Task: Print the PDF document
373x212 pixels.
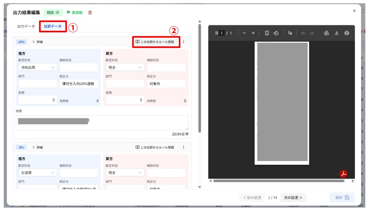Action: (x=347, y=33)
